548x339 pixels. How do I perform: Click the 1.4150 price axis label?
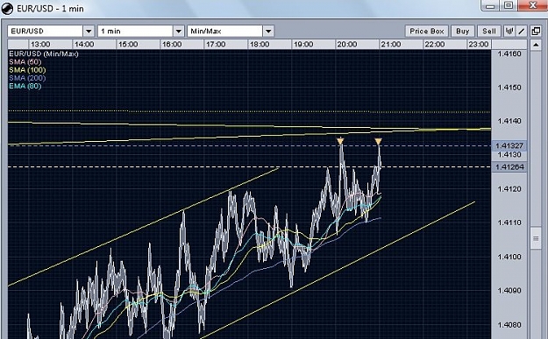(509, 88)
